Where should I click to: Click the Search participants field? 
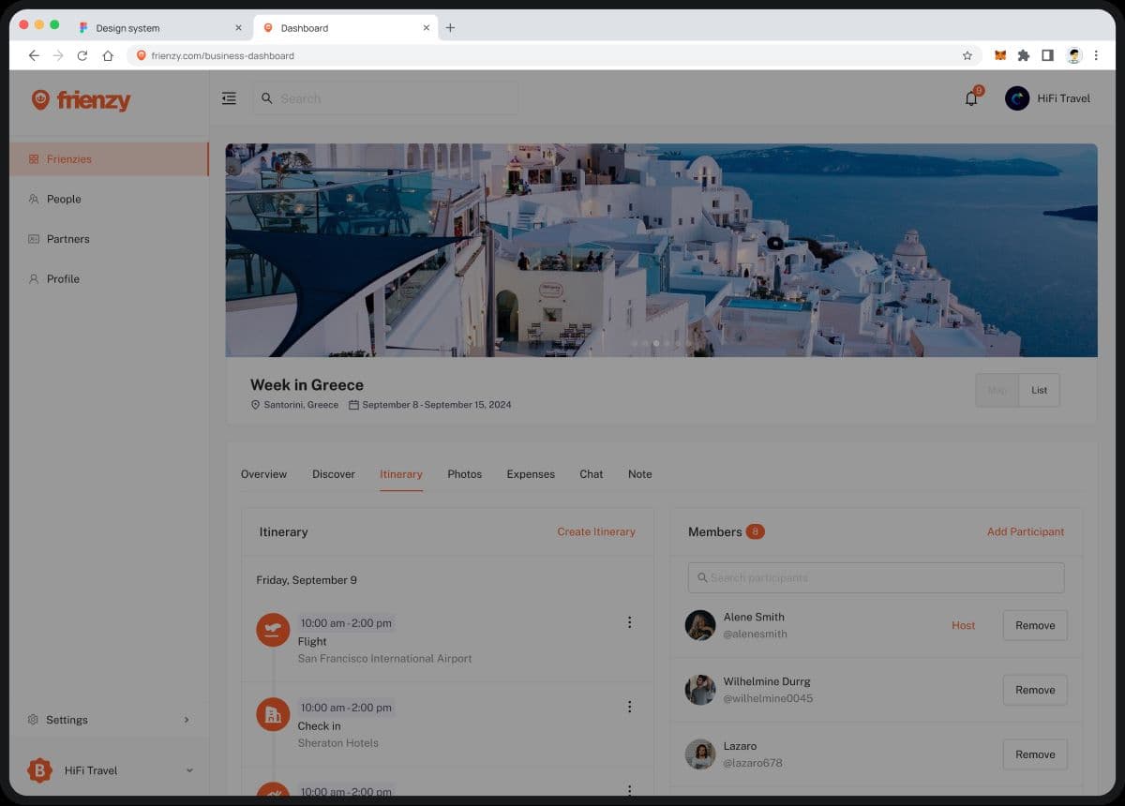(x=877, y=577)
